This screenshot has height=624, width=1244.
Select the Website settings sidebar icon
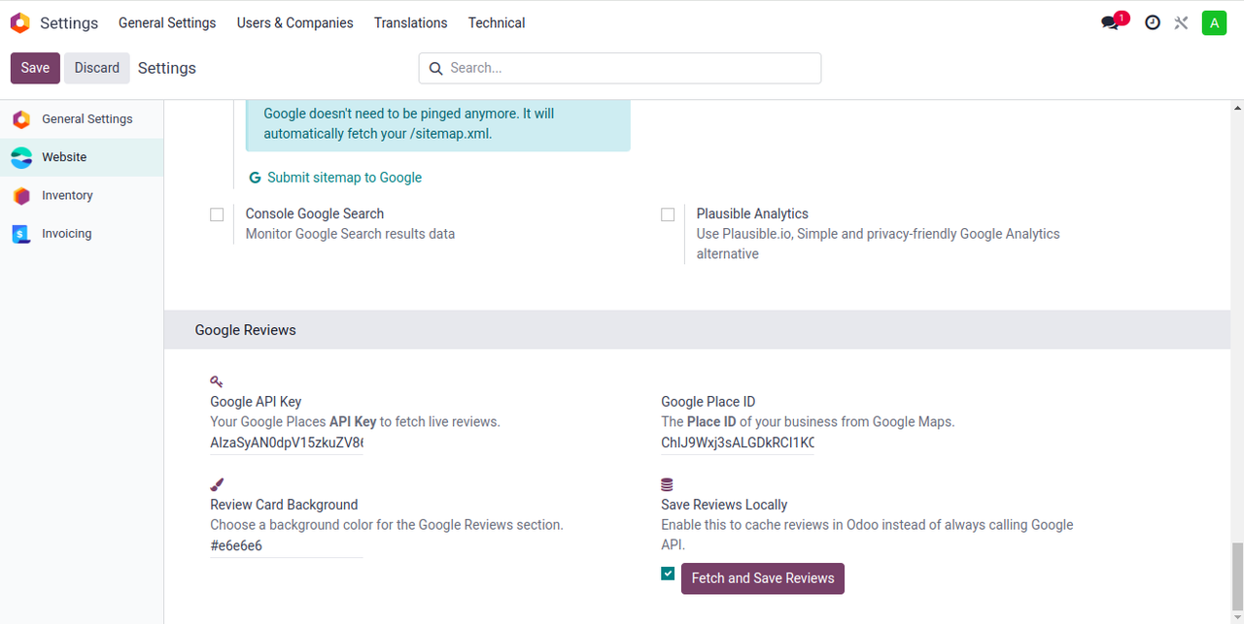pos(21,157)
